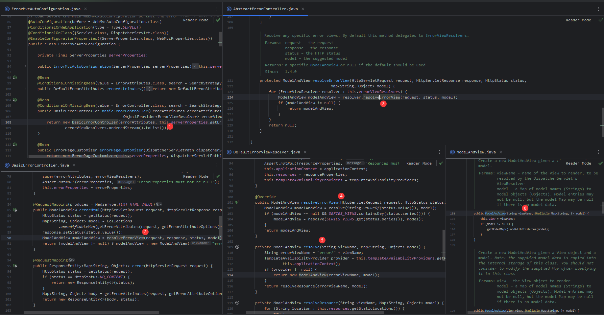Click horizontal scrollbar in BasicErrorController editor
The height and width of the screenshot is (315, 604).
pos(92,312)
